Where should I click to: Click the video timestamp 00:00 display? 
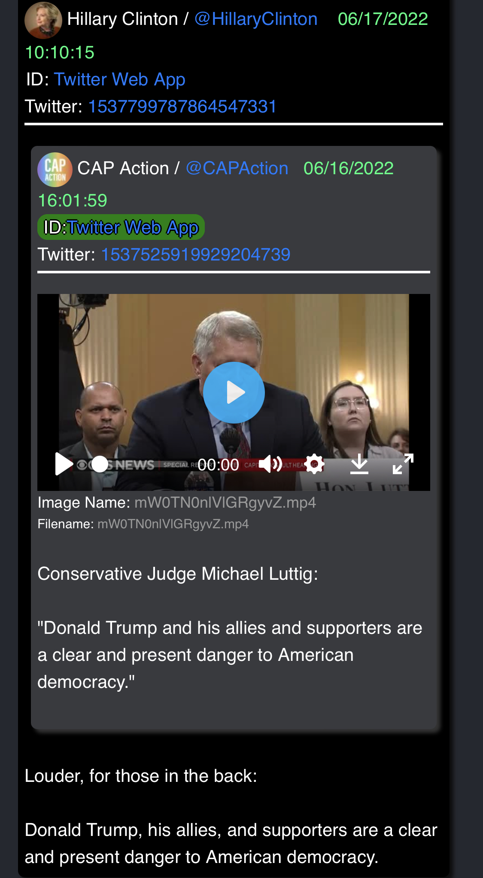pos(218,465)
